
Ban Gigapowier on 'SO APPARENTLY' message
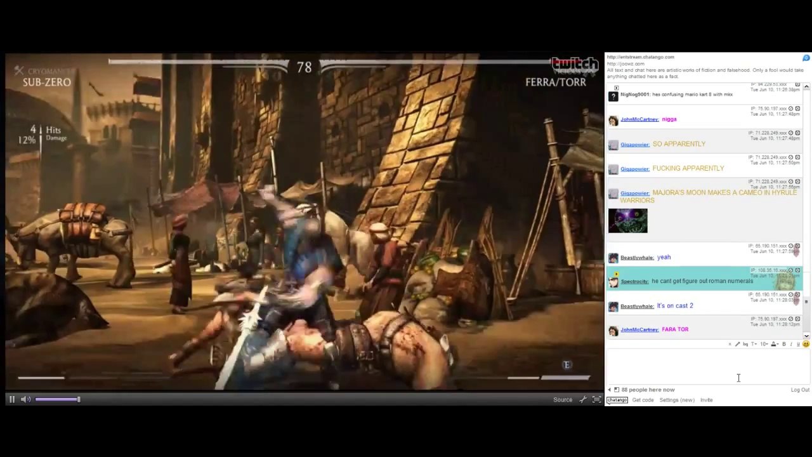pyautogui.click(x=790, y=133)
